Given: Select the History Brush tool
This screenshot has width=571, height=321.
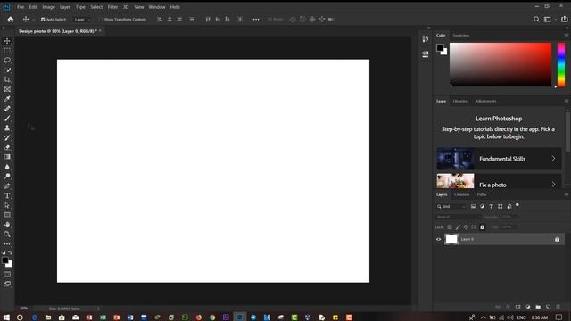Looking at the screenshot, I should (7, 137).
